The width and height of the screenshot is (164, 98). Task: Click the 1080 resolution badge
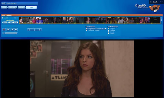pyautogui.click(x=10, y=23)
